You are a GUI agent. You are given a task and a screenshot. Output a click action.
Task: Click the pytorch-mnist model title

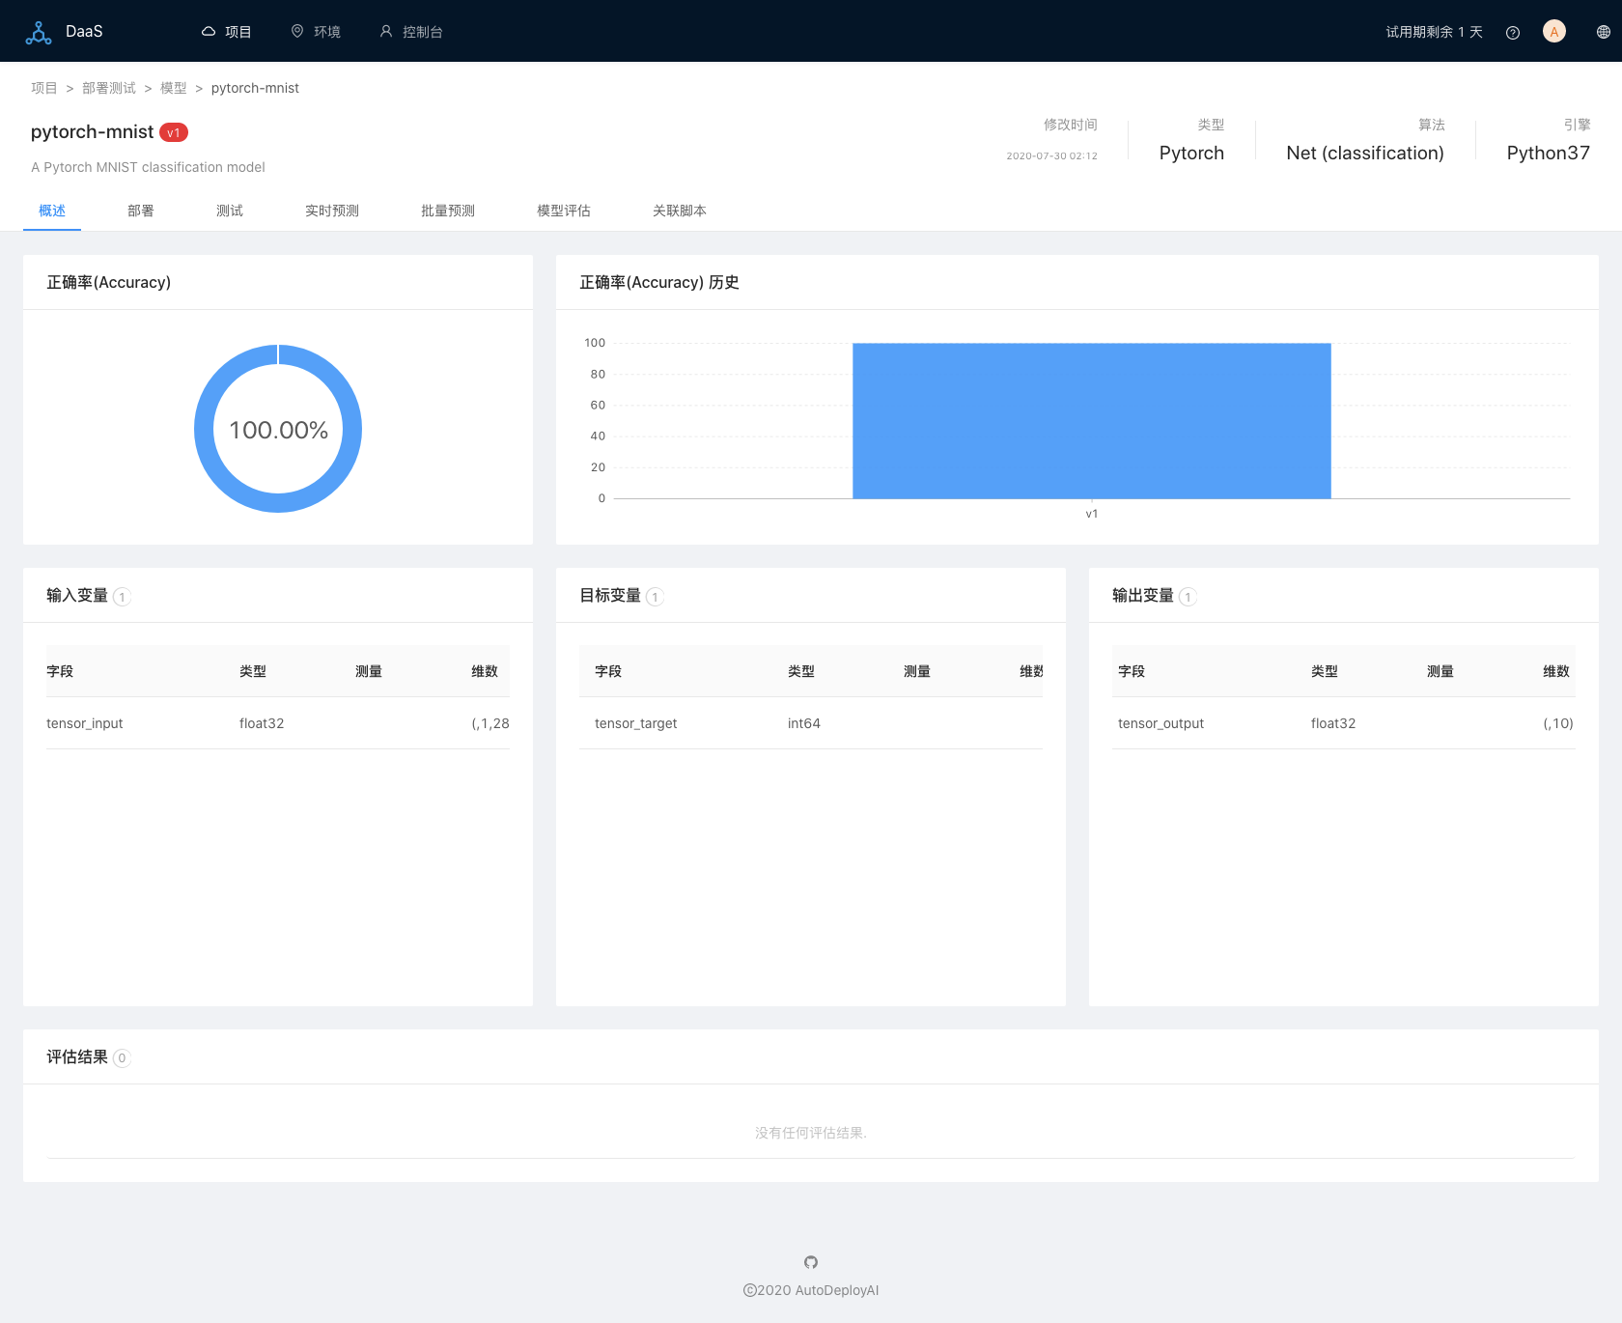93,131
